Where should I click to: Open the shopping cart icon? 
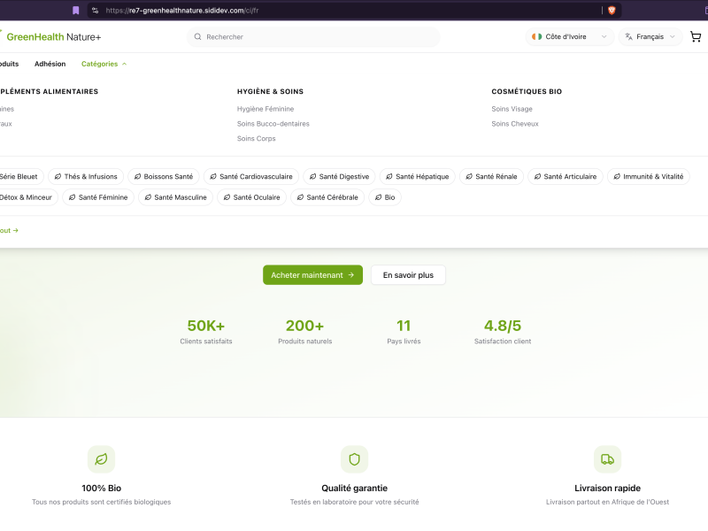coord(695,37)
